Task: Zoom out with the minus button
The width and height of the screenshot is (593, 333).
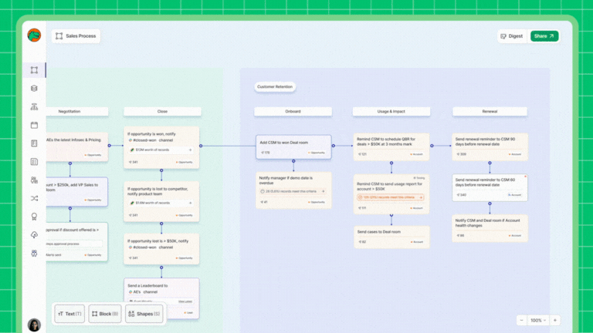Action: [521, 320]
